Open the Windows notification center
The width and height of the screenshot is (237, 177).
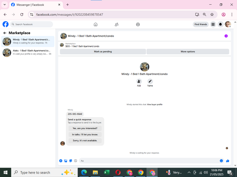click(x=230, y=173)
